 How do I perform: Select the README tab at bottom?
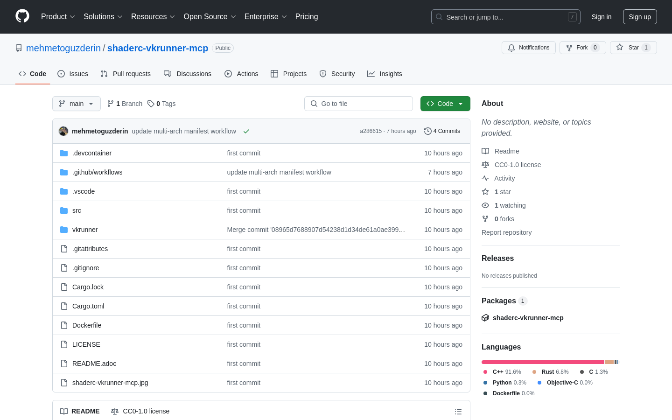(x=80, y=411)
